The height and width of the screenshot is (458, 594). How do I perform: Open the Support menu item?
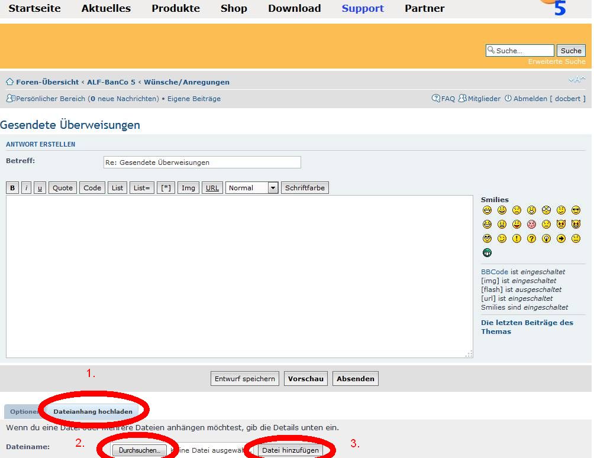pyautogui.click(x=363, y=8)
